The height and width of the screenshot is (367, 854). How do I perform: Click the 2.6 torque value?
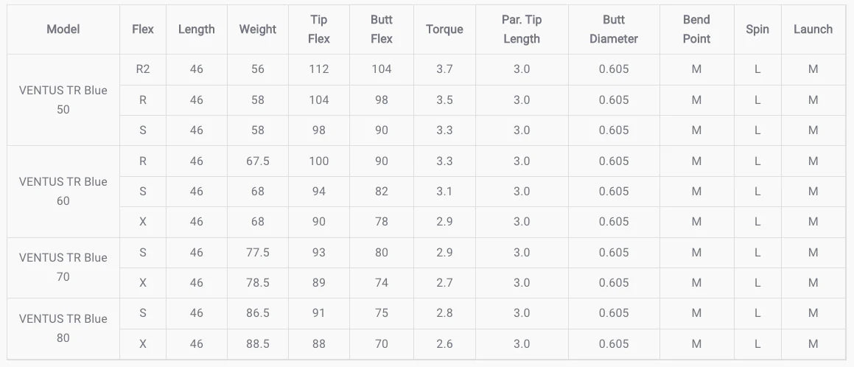pyautogui.click(x=444, y=343)
